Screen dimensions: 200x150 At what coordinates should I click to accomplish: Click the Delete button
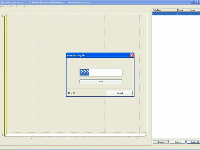tap(177, 142)
